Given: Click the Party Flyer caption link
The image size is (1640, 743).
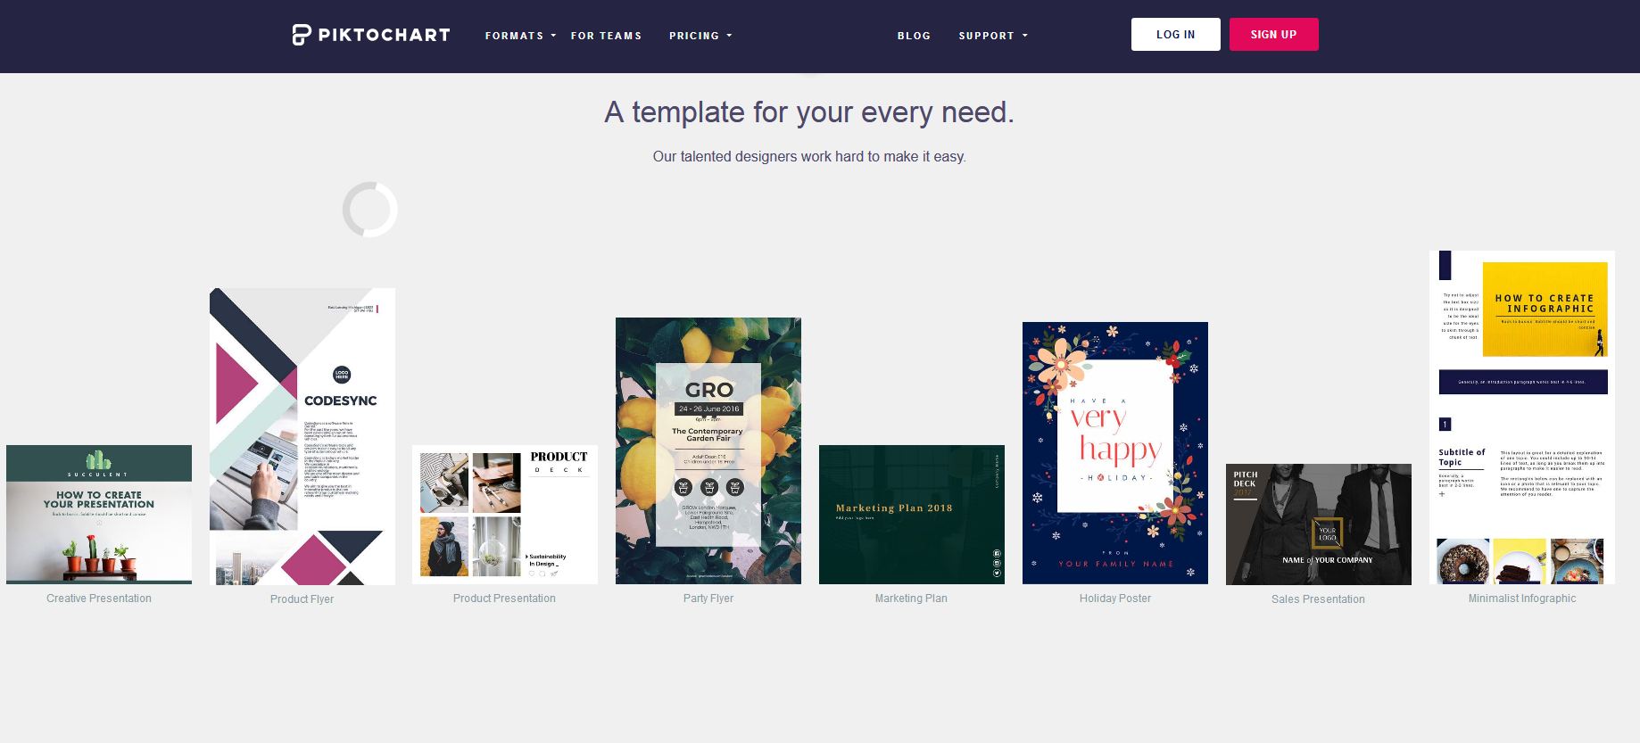Looking at the screenshot, I should [708, 599].
